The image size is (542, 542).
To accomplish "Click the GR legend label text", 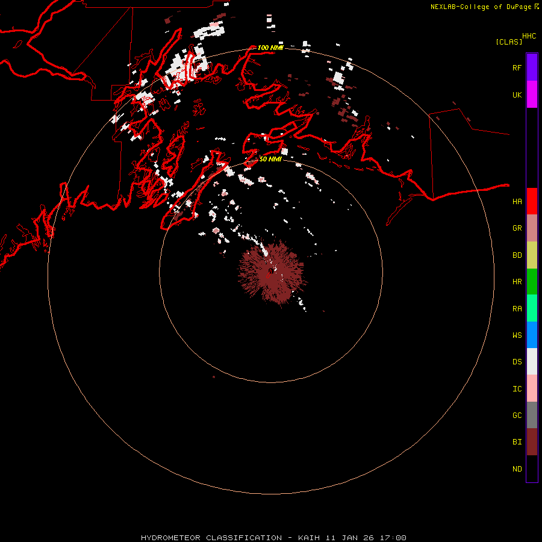I will (x=517, y=228).
